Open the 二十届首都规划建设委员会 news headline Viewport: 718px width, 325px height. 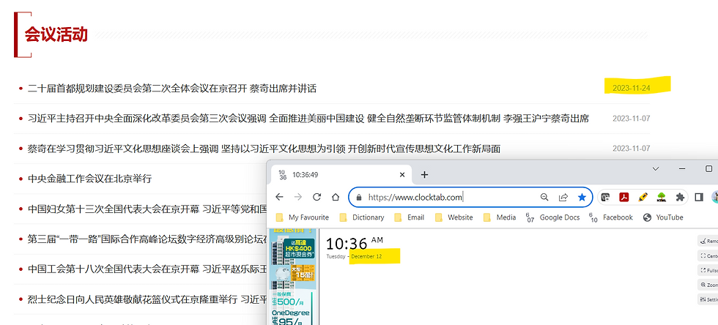[x=172, y=89]
